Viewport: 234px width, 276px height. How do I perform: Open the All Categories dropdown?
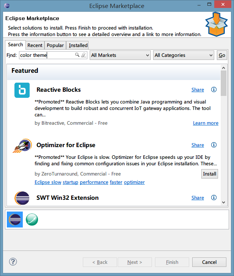click(183, 55)
